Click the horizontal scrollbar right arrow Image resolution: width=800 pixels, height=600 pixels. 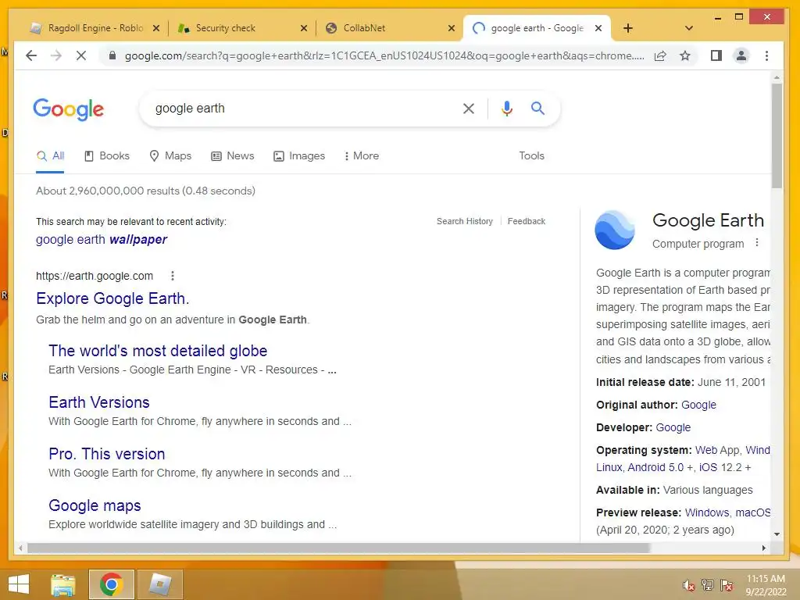(764, 548)
